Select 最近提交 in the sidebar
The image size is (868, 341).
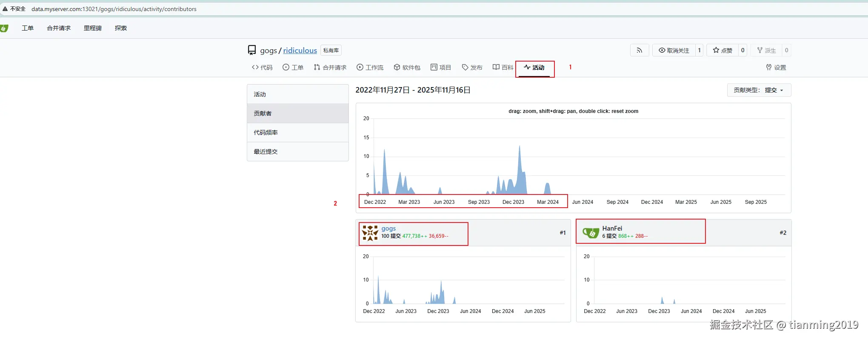[298, 152]
